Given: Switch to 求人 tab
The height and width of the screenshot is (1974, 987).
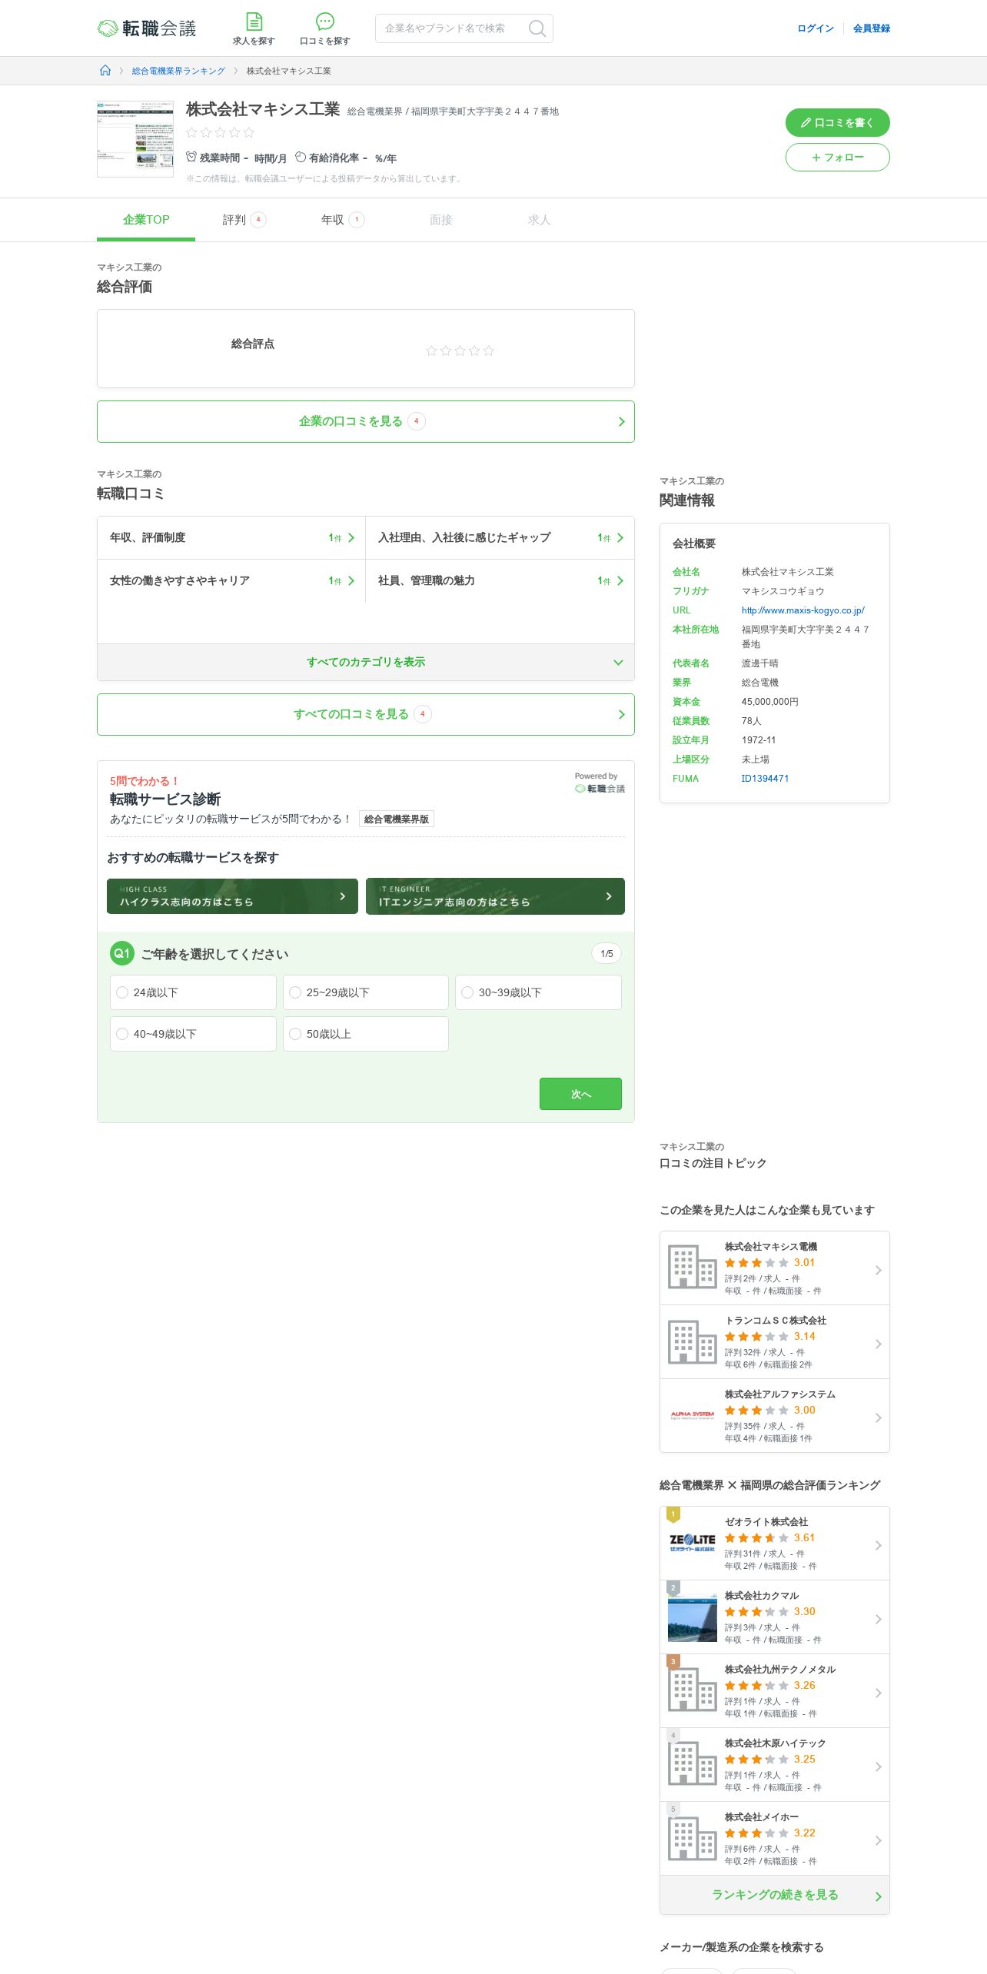Looking at the screenshot, I should pyautogui.click(x=540, y=220).
